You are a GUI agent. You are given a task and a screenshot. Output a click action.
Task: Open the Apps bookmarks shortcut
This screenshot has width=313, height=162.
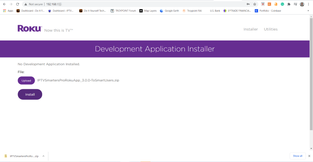8,11
